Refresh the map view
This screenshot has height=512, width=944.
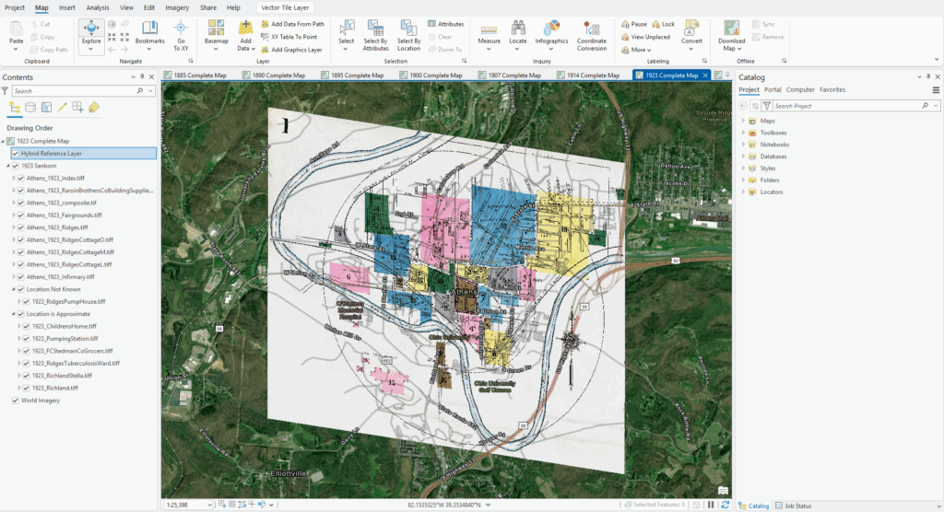pos(725,505)
